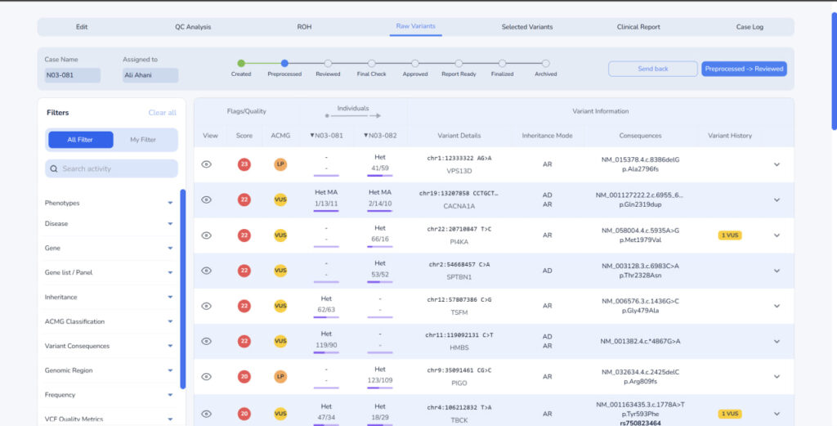Image resolution: width=837 pixels, height=426 pixels.
Task: Switch to the Case Log tab
Action: pos(750,27)
